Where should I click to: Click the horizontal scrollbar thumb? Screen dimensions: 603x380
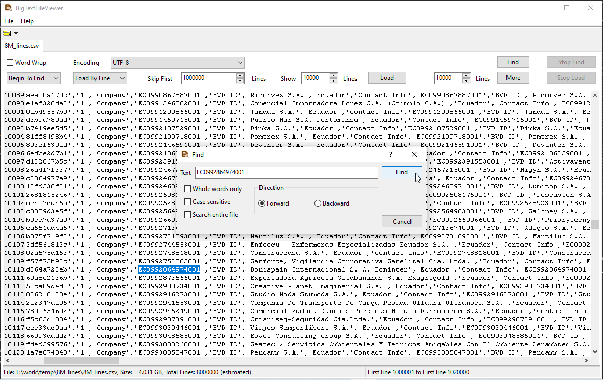[x=81, y=360]
